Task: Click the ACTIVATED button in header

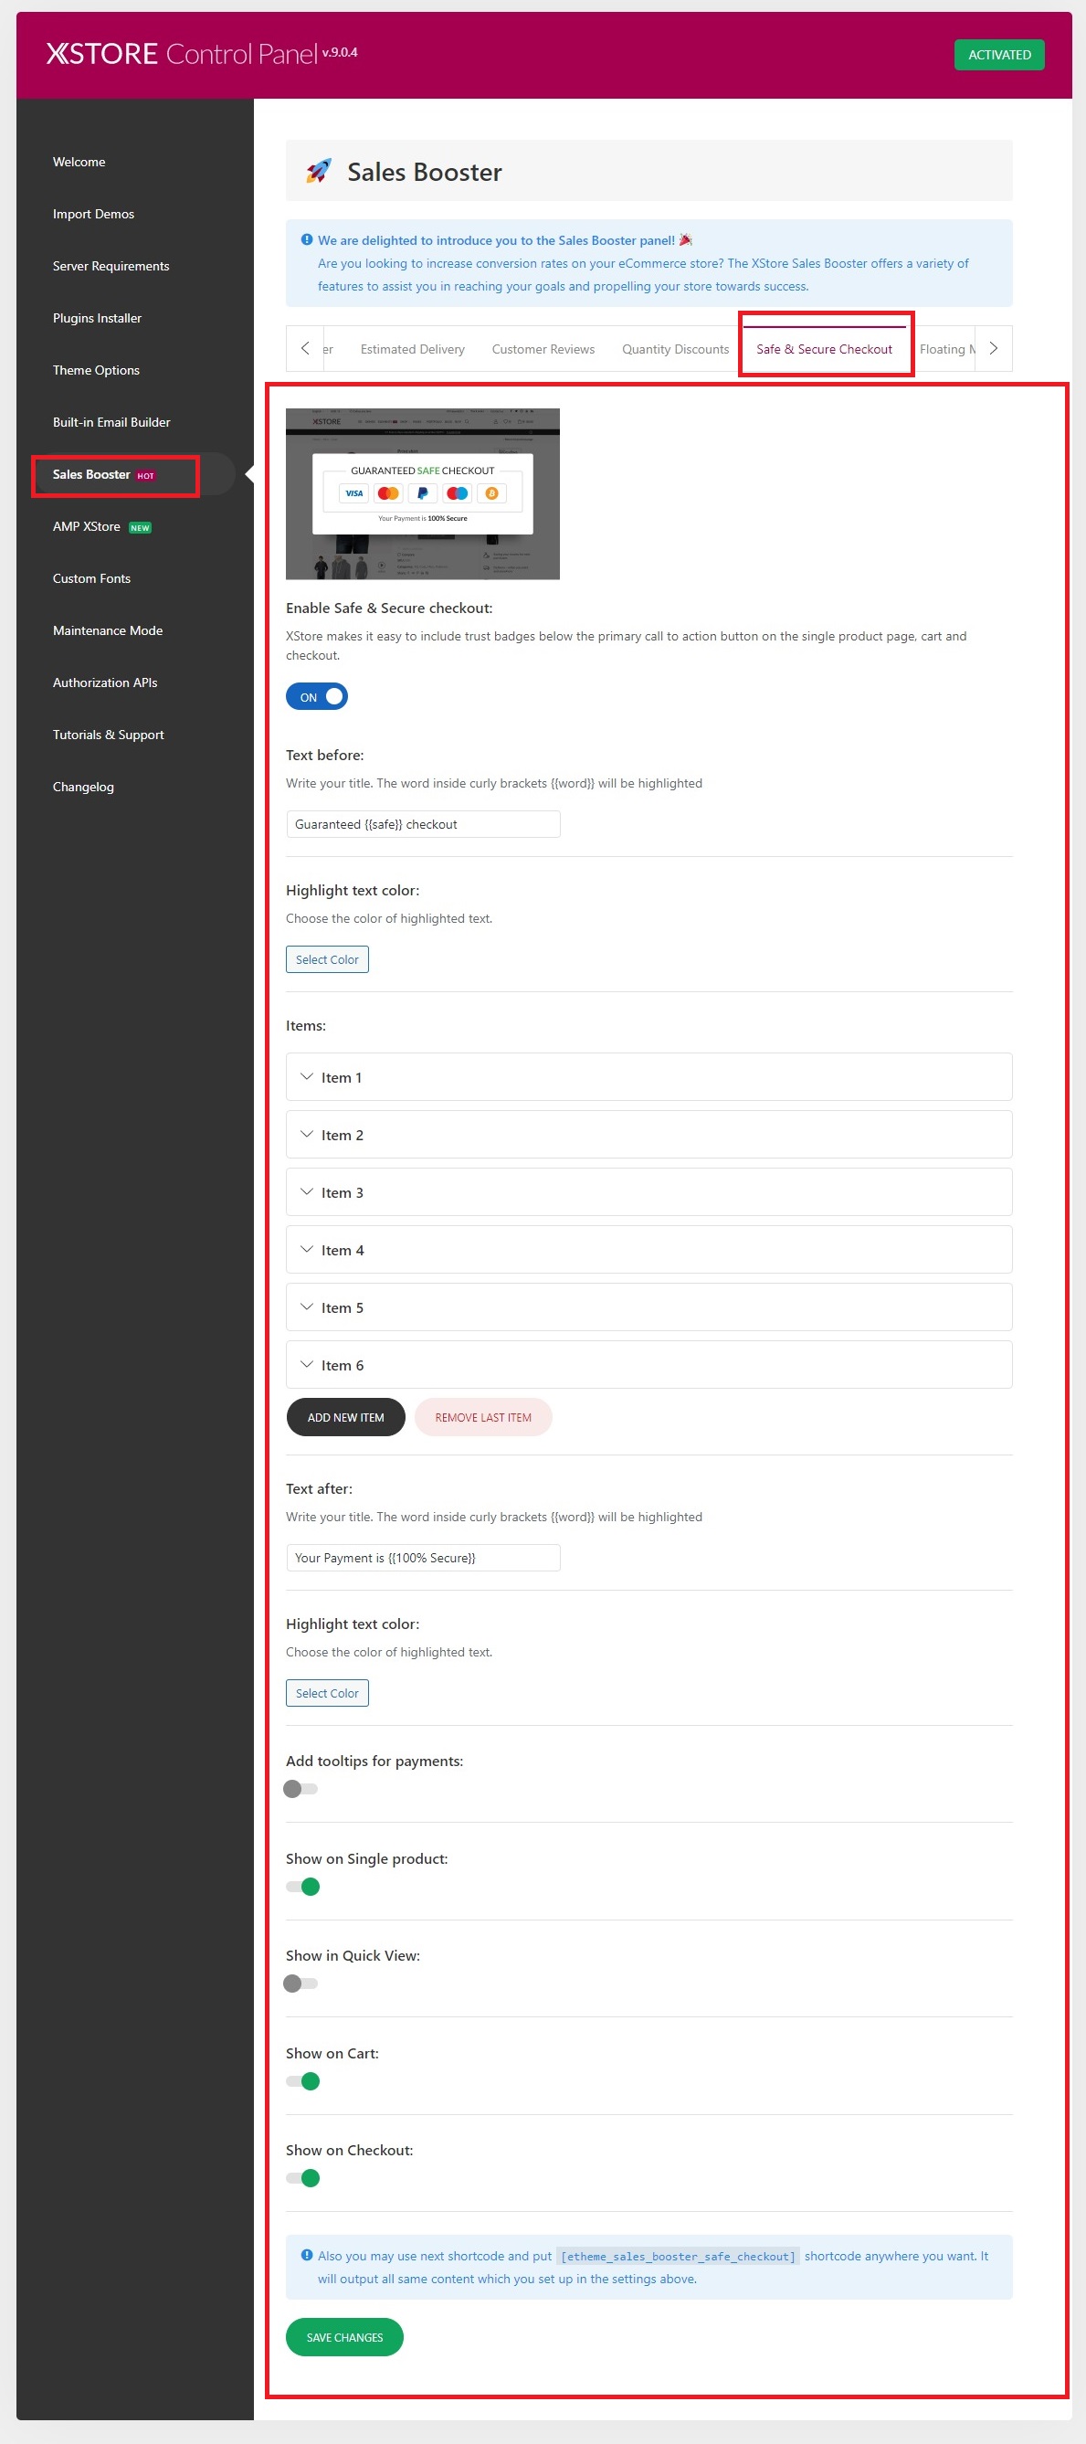Action: (998, 55)
